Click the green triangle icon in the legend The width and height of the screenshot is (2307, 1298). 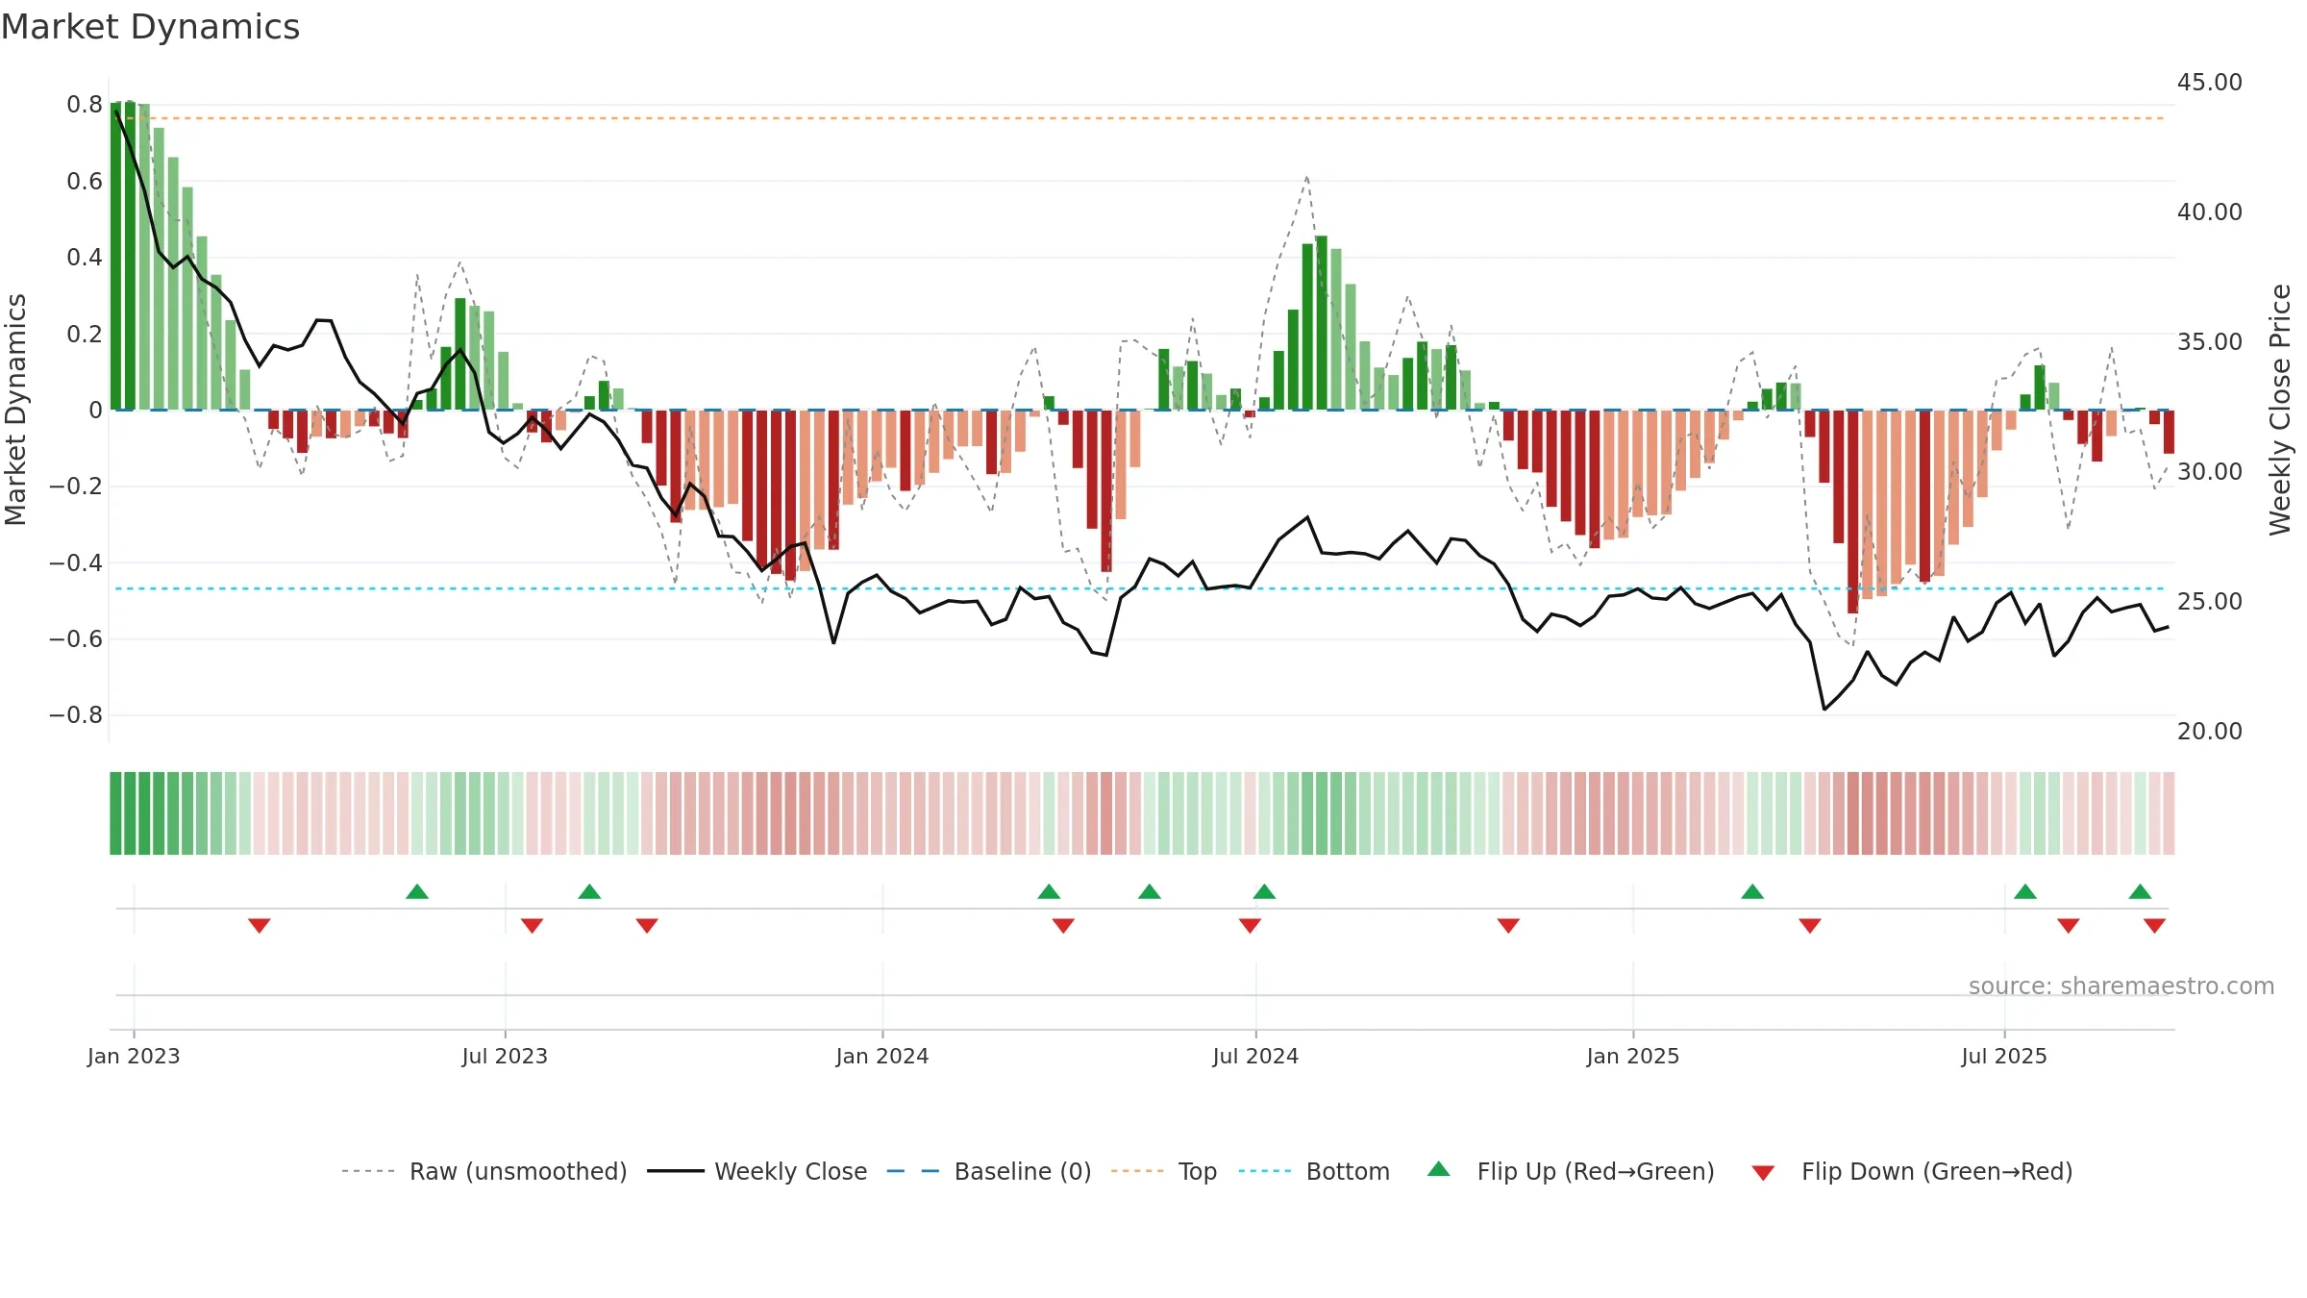click(x=1439, y=1169)
